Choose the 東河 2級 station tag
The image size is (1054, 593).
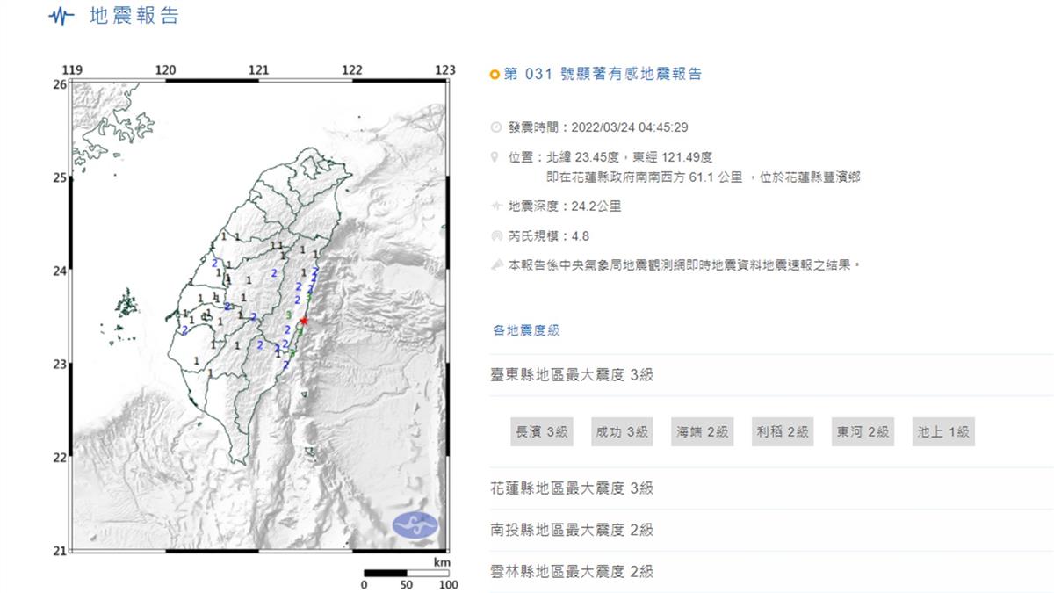[x=862, y=431]
